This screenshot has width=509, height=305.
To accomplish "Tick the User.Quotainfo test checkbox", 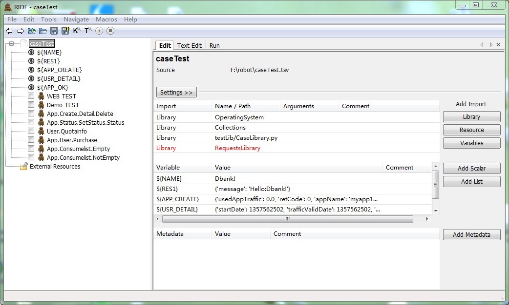I will [31, 132].
